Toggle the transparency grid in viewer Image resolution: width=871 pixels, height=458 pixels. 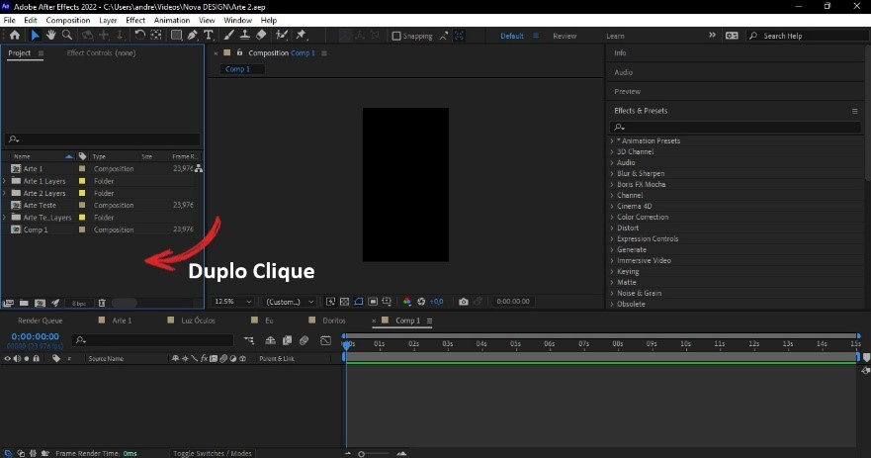click(x=344, y=302)
